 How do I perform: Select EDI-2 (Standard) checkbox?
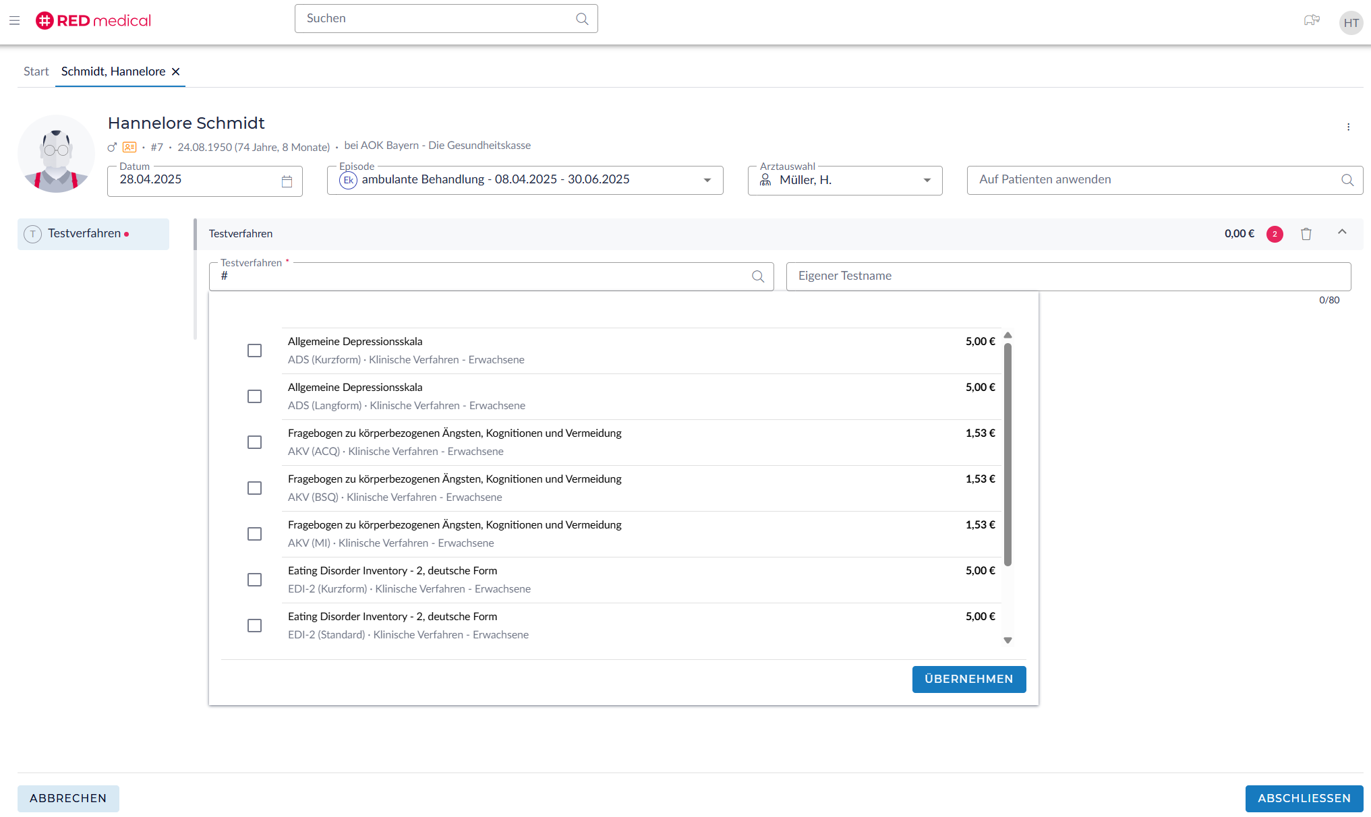[x=254, y=626]
